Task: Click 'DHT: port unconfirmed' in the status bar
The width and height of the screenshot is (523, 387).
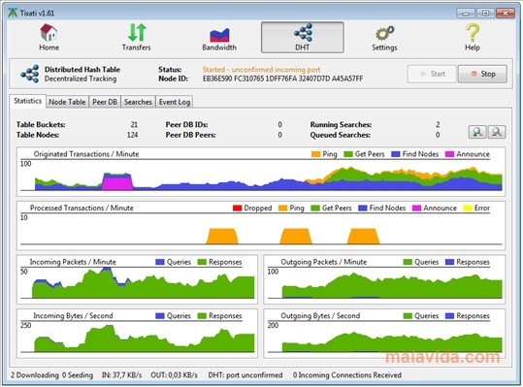Action: tap(245, 375)
